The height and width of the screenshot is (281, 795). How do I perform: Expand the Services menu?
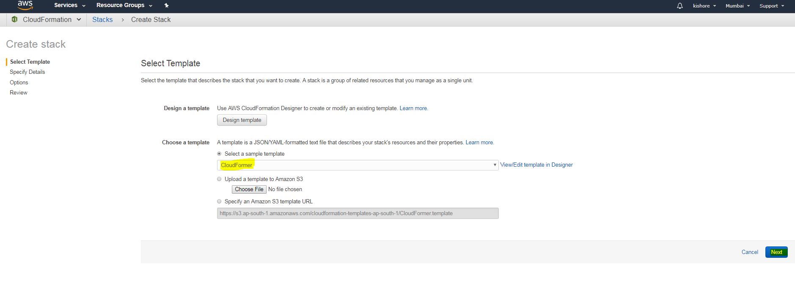(69, 5)
